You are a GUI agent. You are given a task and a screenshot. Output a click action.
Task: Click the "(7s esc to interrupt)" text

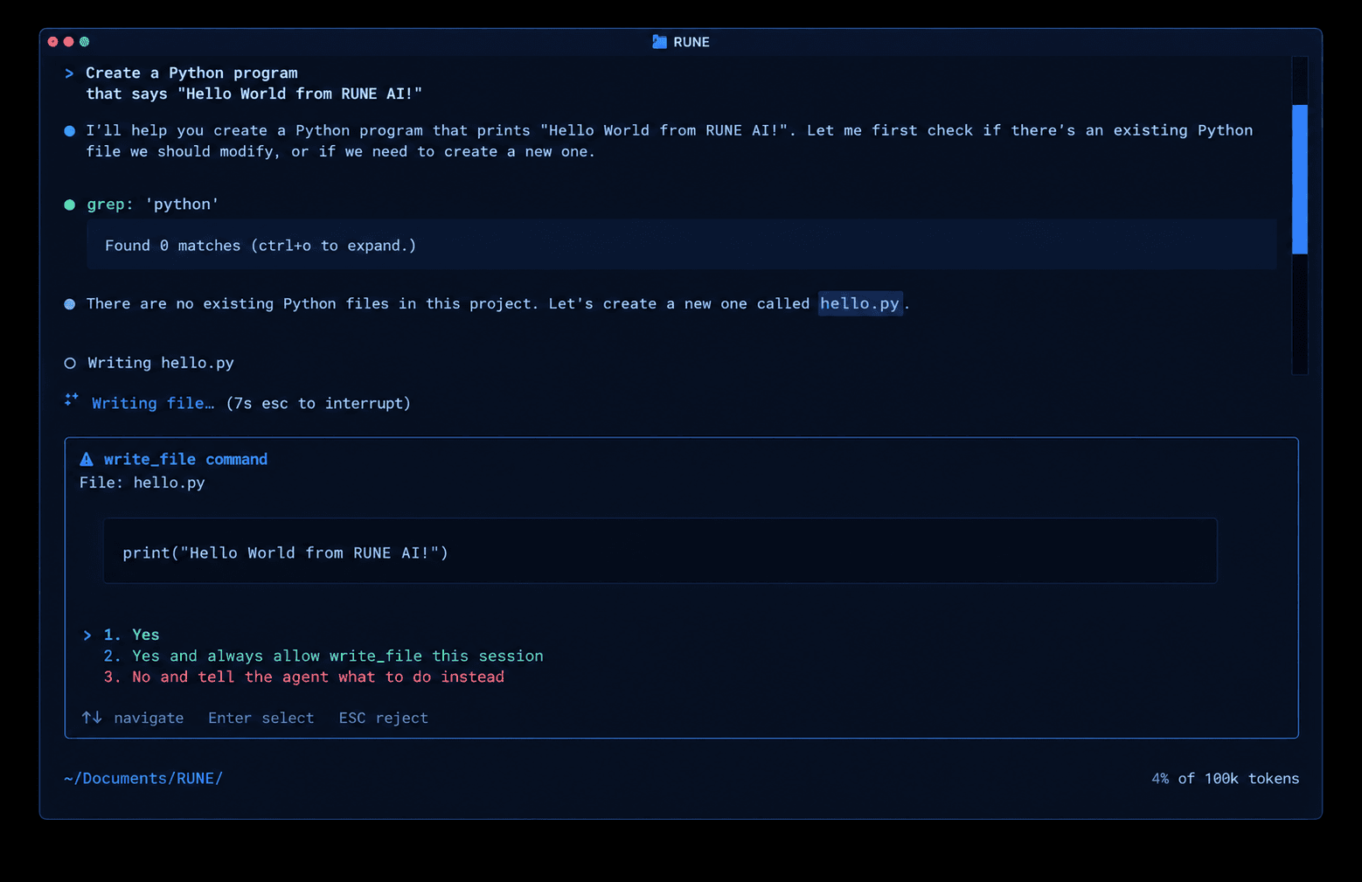coord(318,403)
